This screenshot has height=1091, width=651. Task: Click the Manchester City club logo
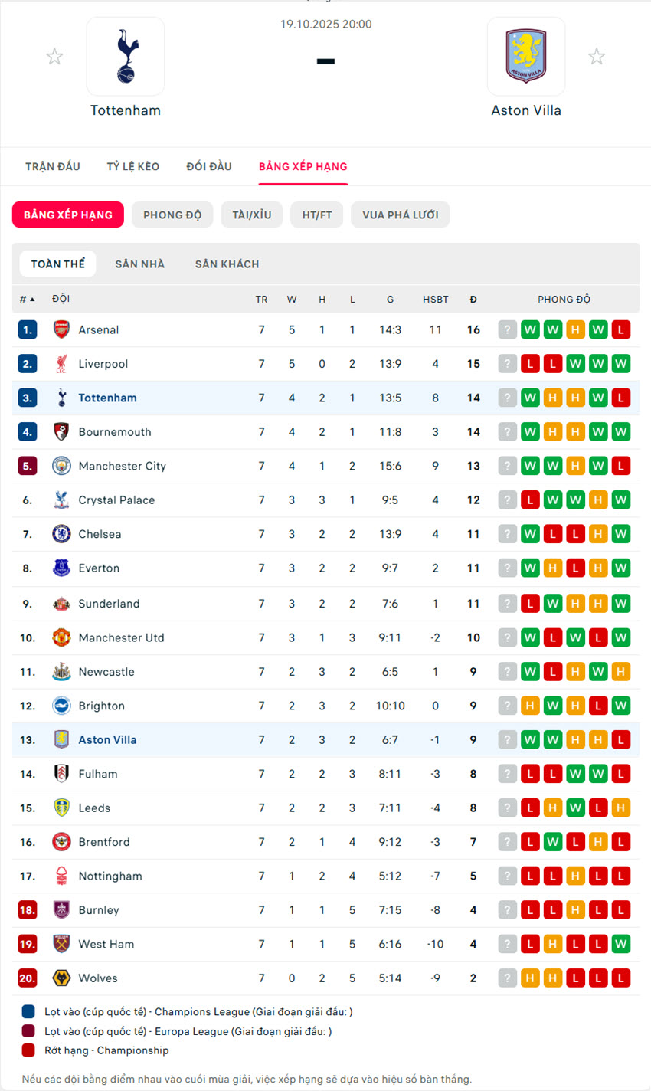coord(61,466)
